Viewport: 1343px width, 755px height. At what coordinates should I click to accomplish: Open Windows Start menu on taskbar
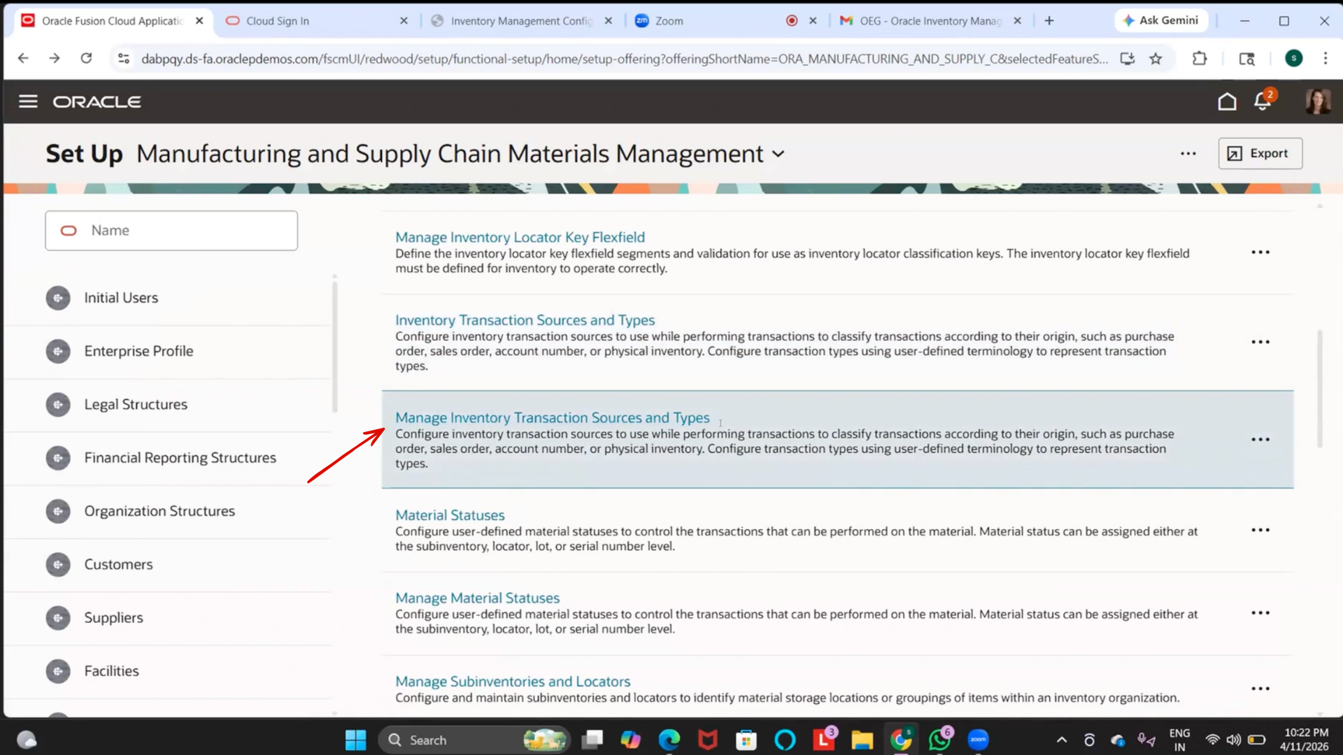click(x=355, y=740)
